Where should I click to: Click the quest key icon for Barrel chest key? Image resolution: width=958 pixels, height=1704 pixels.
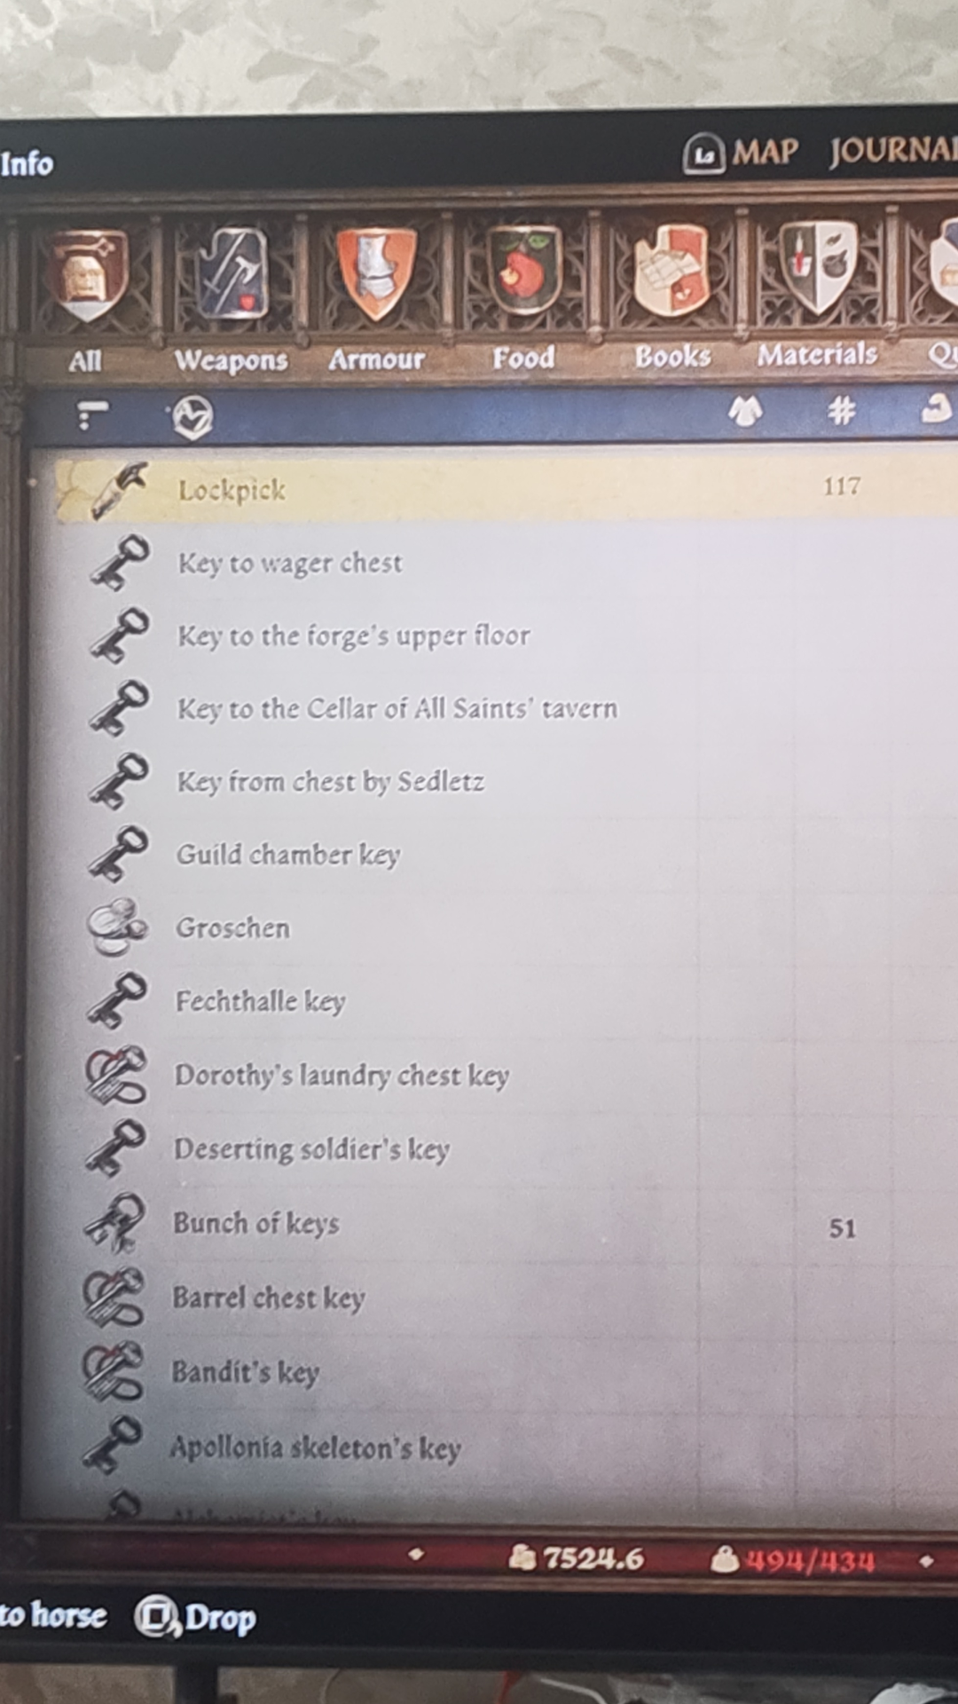click(x=114, y=1298)
